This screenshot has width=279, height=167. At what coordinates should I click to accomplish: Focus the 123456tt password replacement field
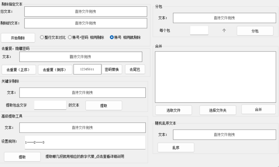pyautogui.click(x=87, y=69)
